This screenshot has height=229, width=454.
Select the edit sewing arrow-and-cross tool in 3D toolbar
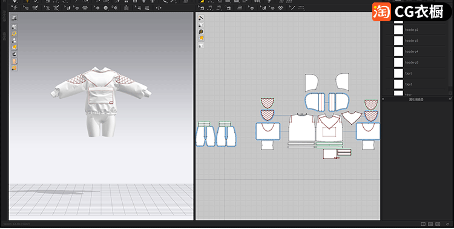[47, 8]
